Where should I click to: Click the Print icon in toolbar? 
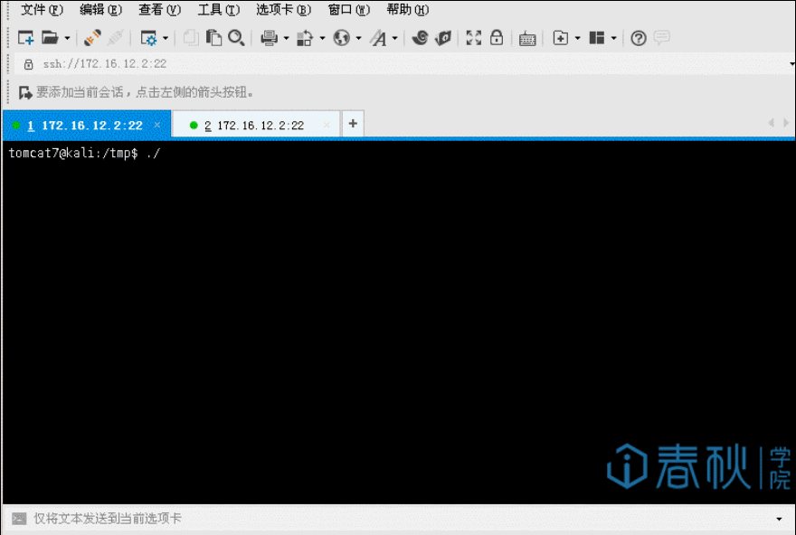(269, 38)
